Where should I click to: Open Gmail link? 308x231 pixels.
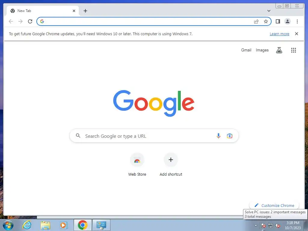tap(246, 50)
